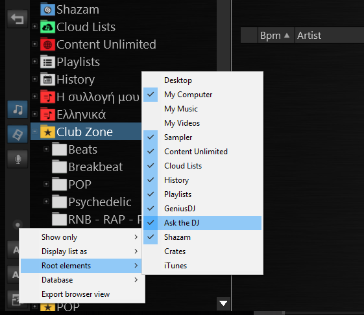Screen dimensions: 364x315
Task: Expand the Beats subfolder node
Action: pyautogui.click(x=47, y=149)
